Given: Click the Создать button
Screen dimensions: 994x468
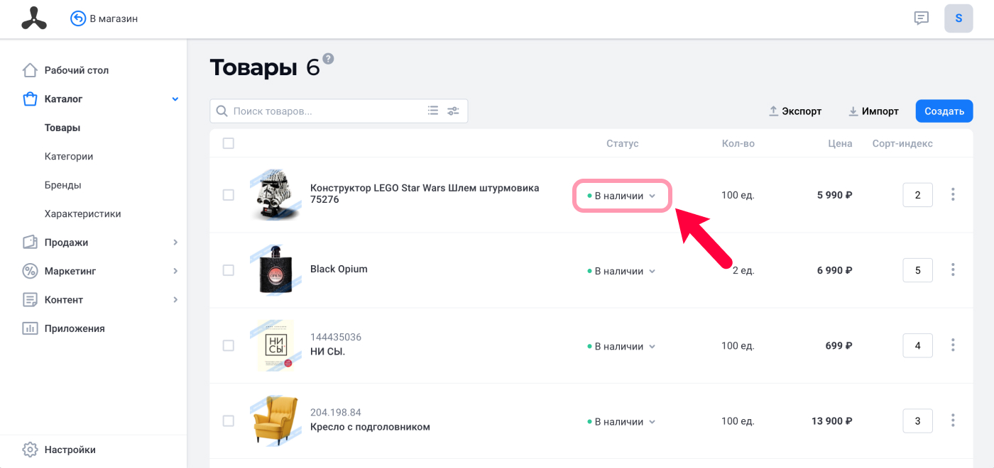Looking at the screenshot, I should tap(944, 111).
